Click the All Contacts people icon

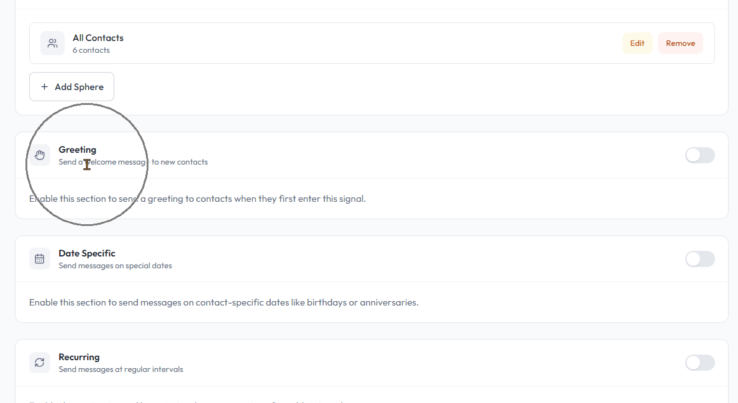[x=52, y=43]
